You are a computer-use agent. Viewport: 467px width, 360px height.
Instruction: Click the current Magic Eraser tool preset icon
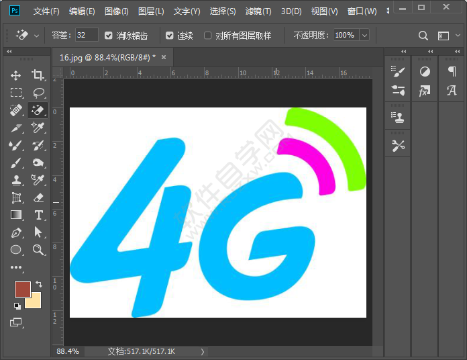[22, 35]
